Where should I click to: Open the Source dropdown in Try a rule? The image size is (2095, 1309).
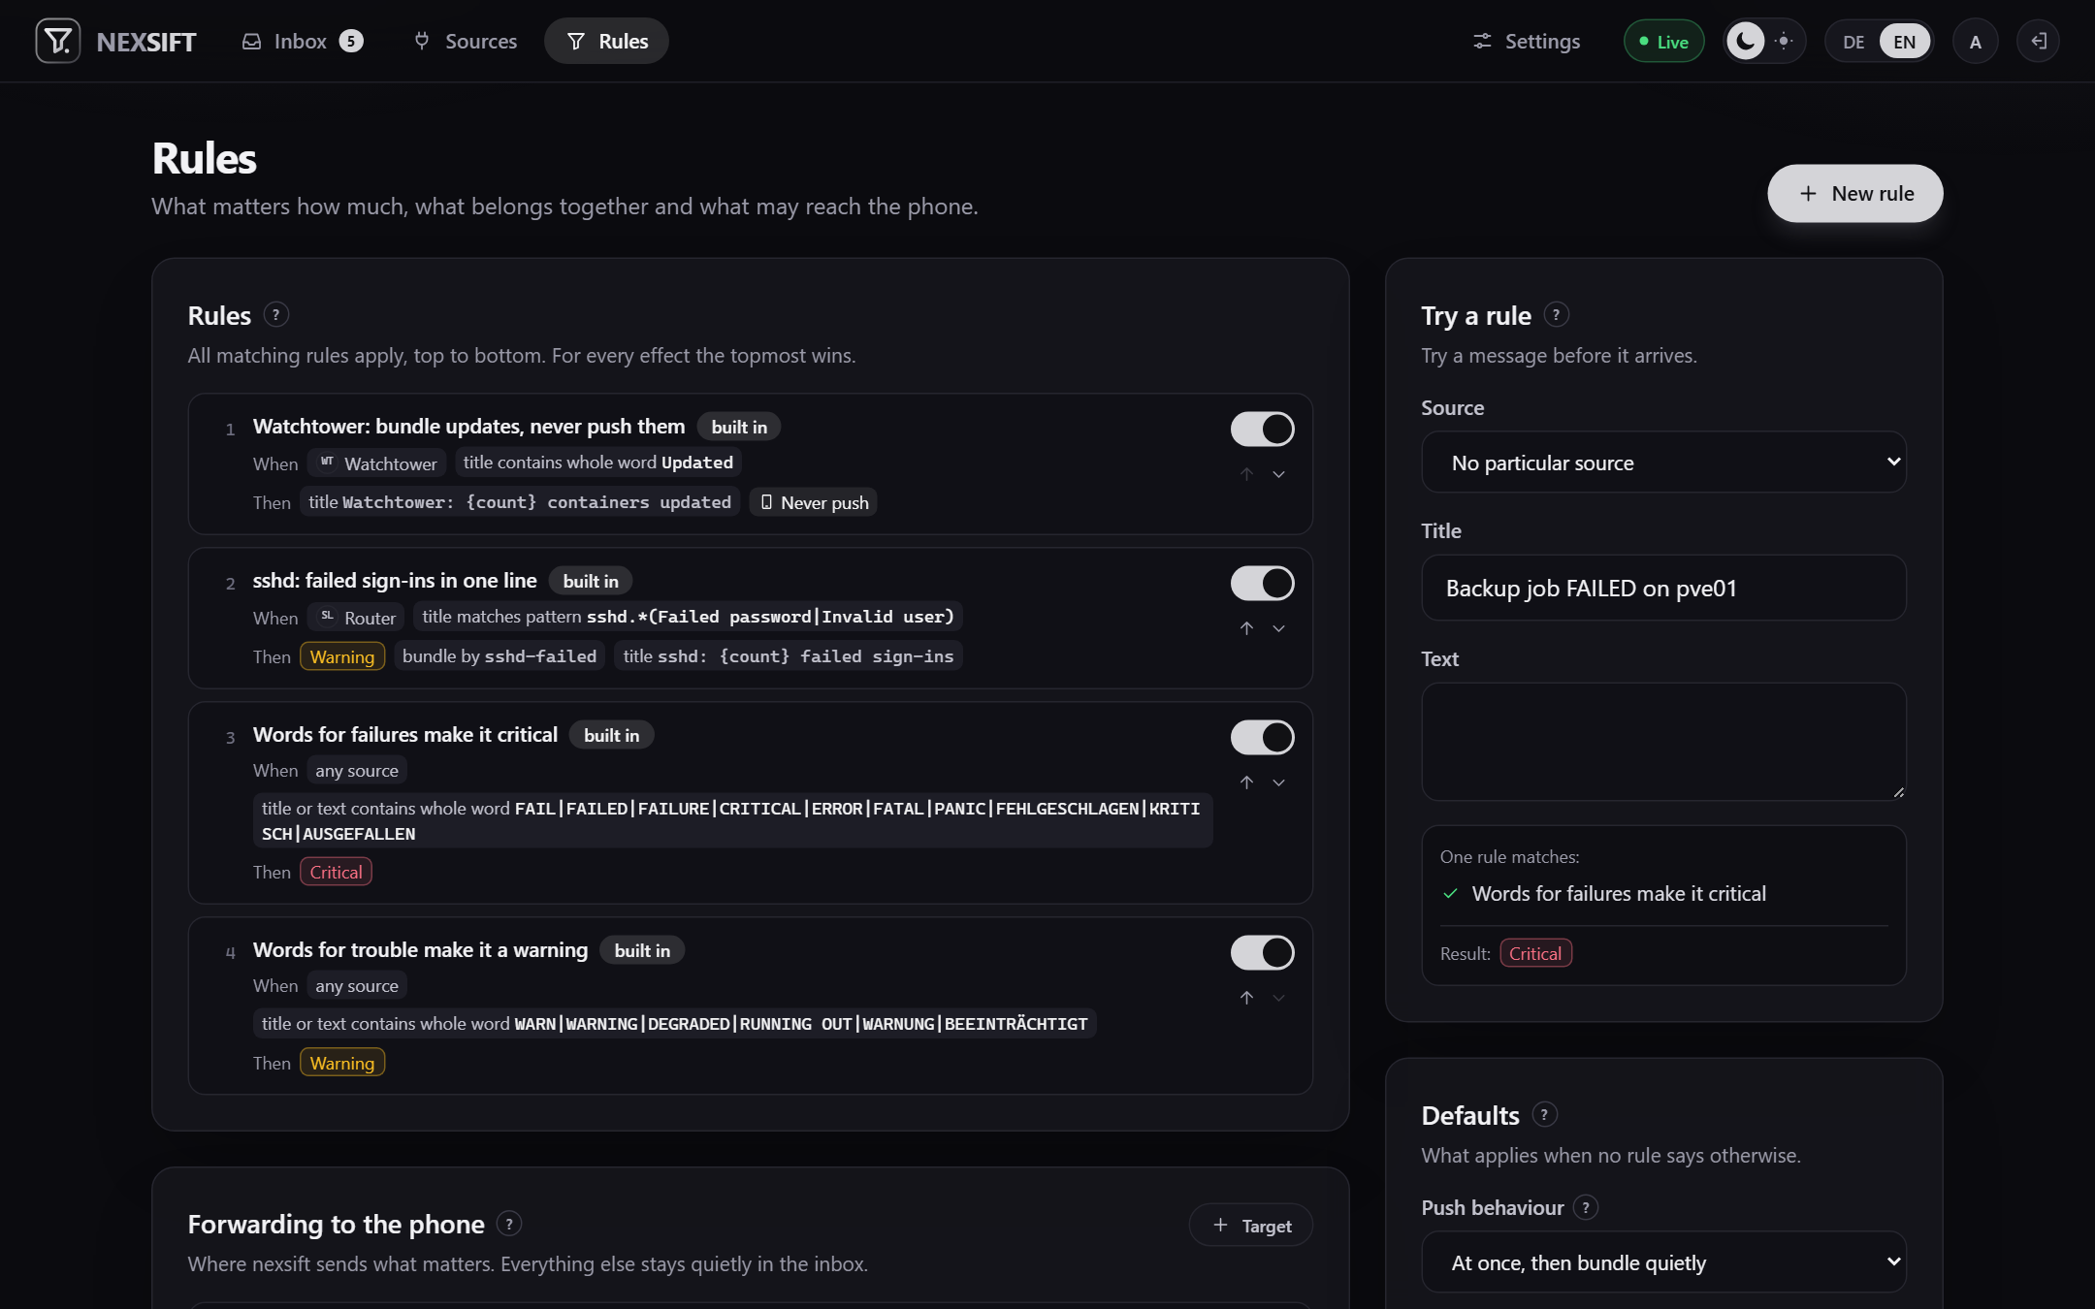(x=1663, y=463)
